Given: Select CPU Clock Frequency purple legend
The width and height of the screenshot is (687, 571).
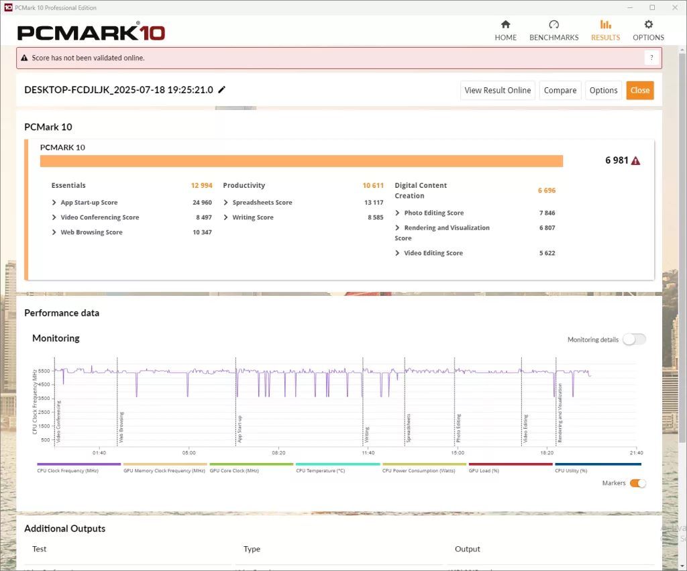Looking at the screenshot, I should (x=79, y=468).
